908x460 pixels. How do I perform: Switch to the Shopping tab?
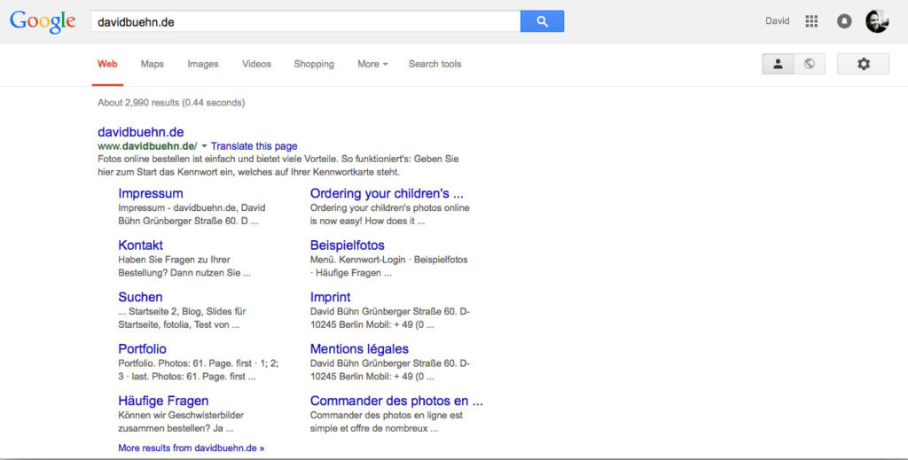click(314, 64)
